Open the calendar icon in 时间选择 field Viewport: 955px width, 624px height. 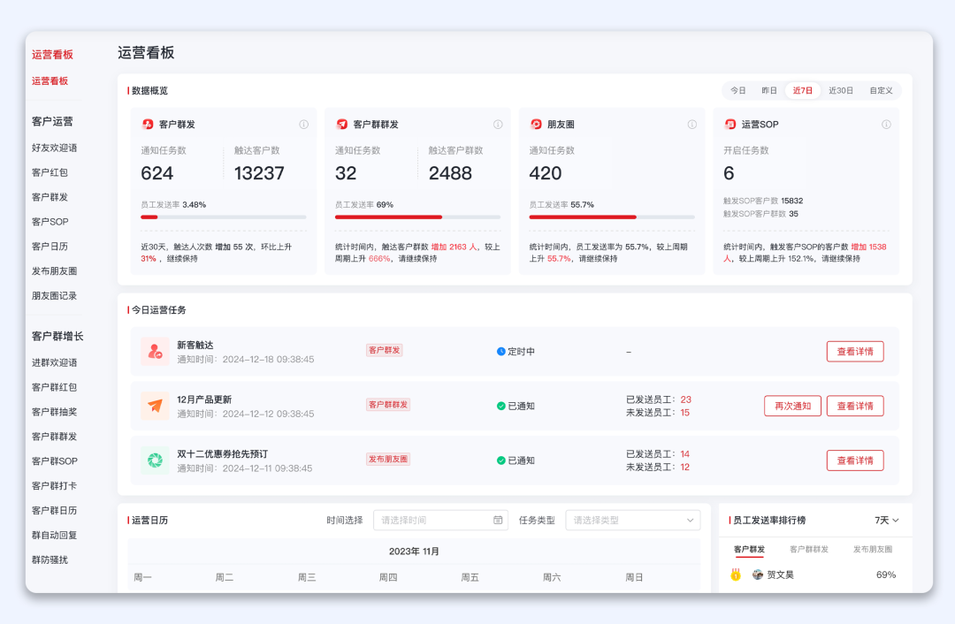[x=498, y=520]
